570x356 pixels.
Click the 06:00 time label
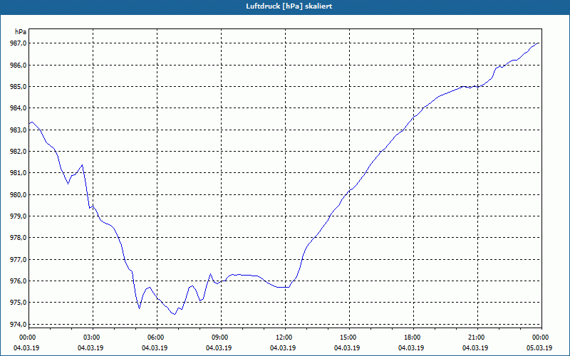pyautogui.click(x=157, y=337)
